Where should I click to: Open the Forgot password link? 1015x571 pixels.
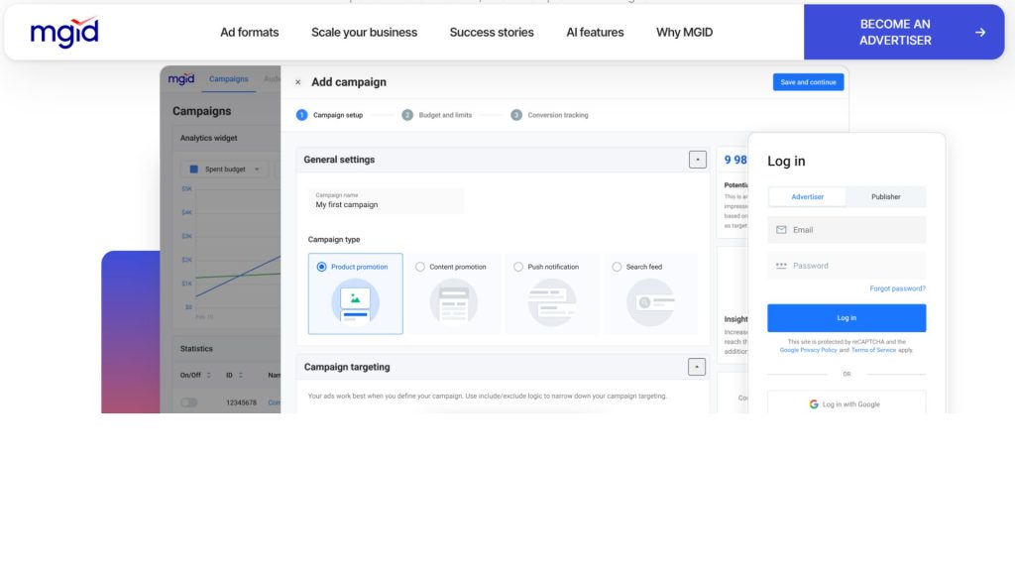897,288
